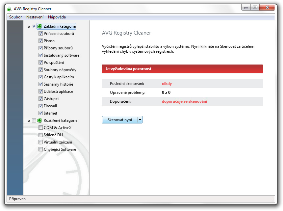The height and width of the screenshot is (211, 283).
Task: Disable the Po spuštění checkbox
Action: [x=40, y=63]
